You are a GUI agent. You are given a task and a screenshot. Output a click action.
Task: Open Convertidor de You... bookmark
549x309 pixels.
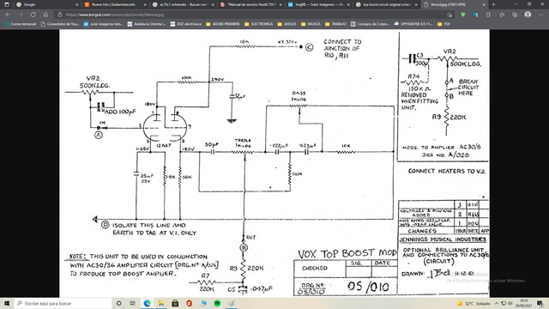[60, 24]
